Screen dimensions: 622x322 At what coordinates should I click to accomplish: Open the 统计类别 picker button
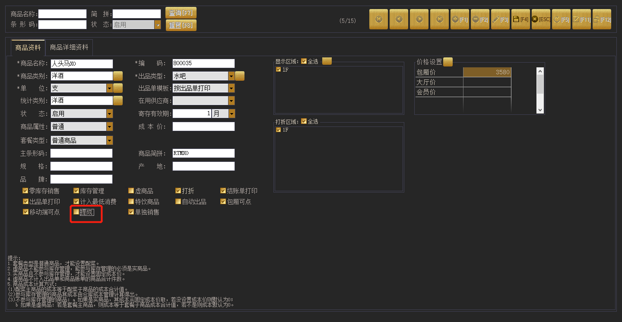(118, 101)
